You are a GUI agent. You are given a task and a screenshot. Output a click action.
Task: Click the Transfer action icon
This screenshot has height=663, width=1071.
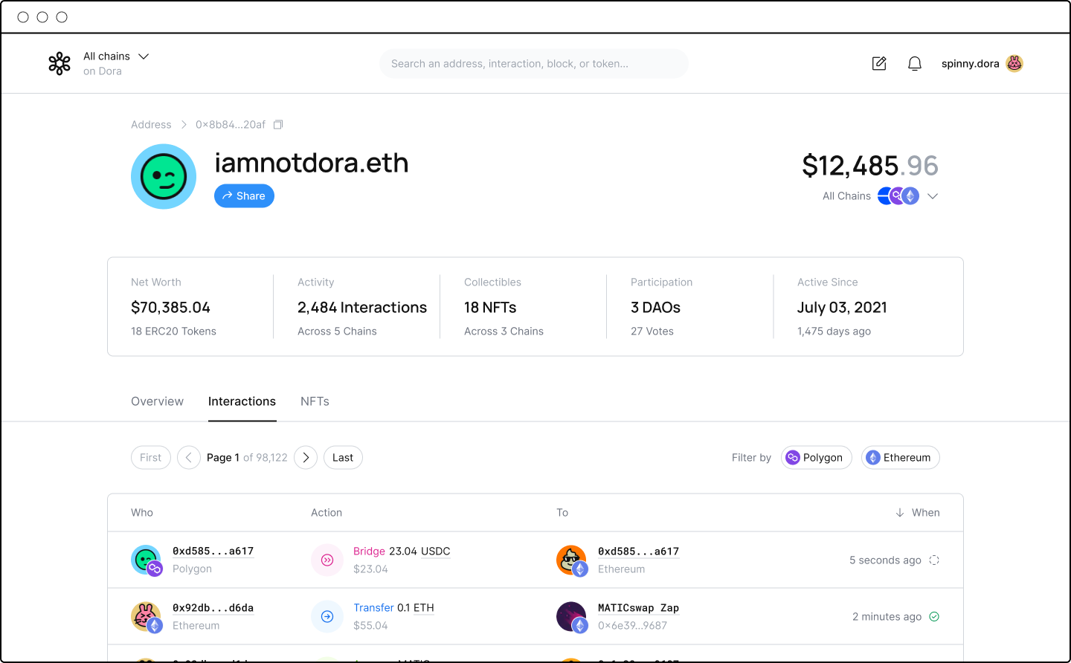point(327,617)
